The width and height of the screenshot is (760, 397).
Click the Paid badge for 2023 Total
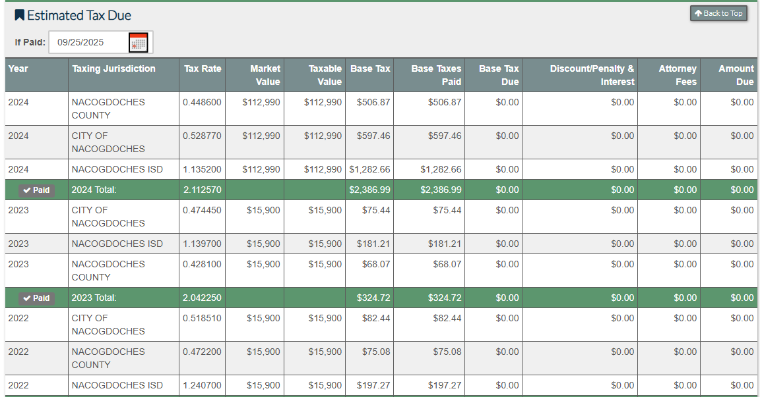[36, 298]
